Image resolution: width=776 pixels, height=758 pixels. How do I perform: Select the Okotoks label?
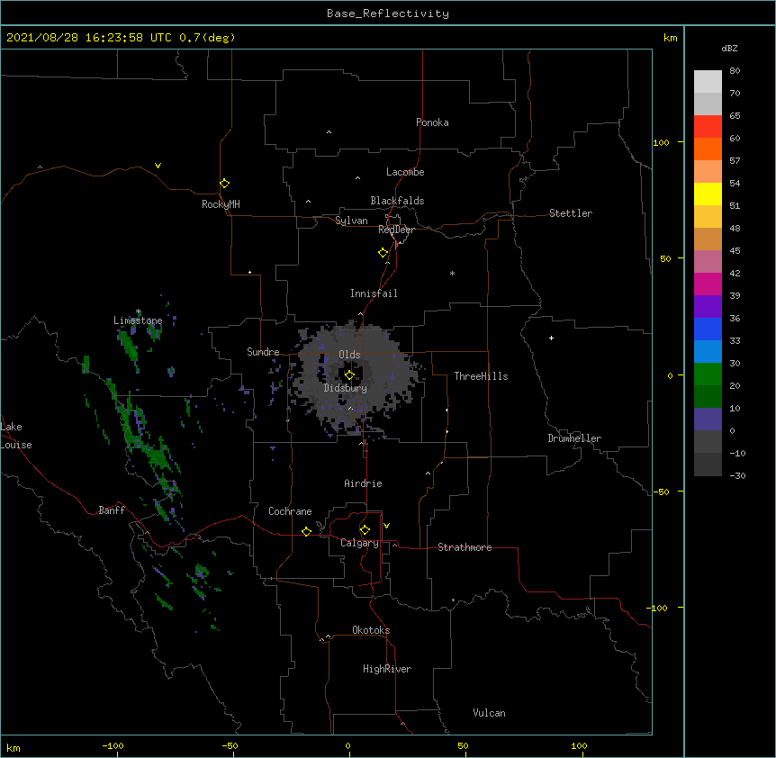pyautogui.click(x=371, y=630)
